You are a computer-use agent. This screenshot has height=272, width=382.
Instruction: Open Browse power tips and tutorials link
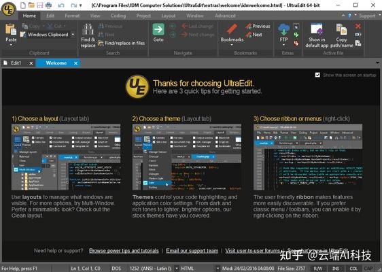(x=124, y=251)
